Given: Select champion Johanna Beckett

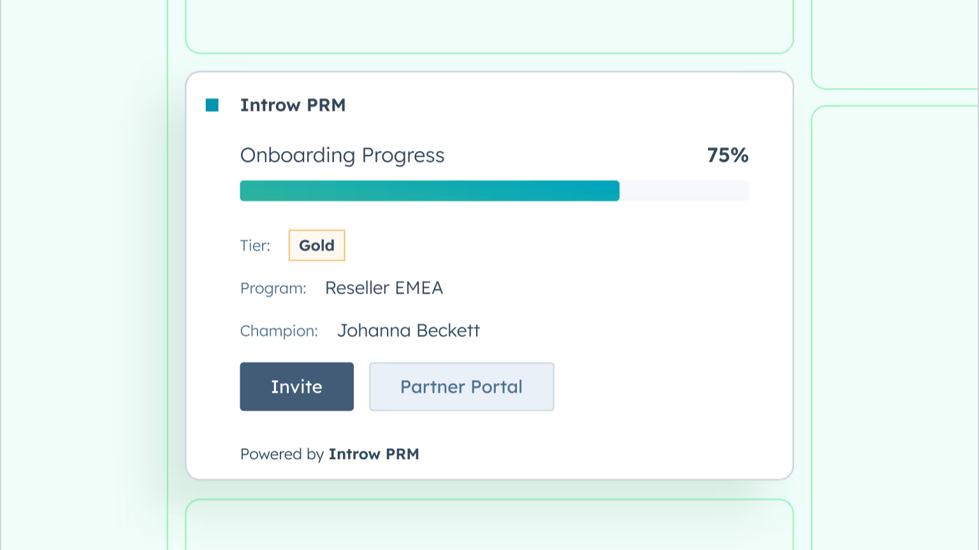Looking at the screenshot, I should point(409,330).
